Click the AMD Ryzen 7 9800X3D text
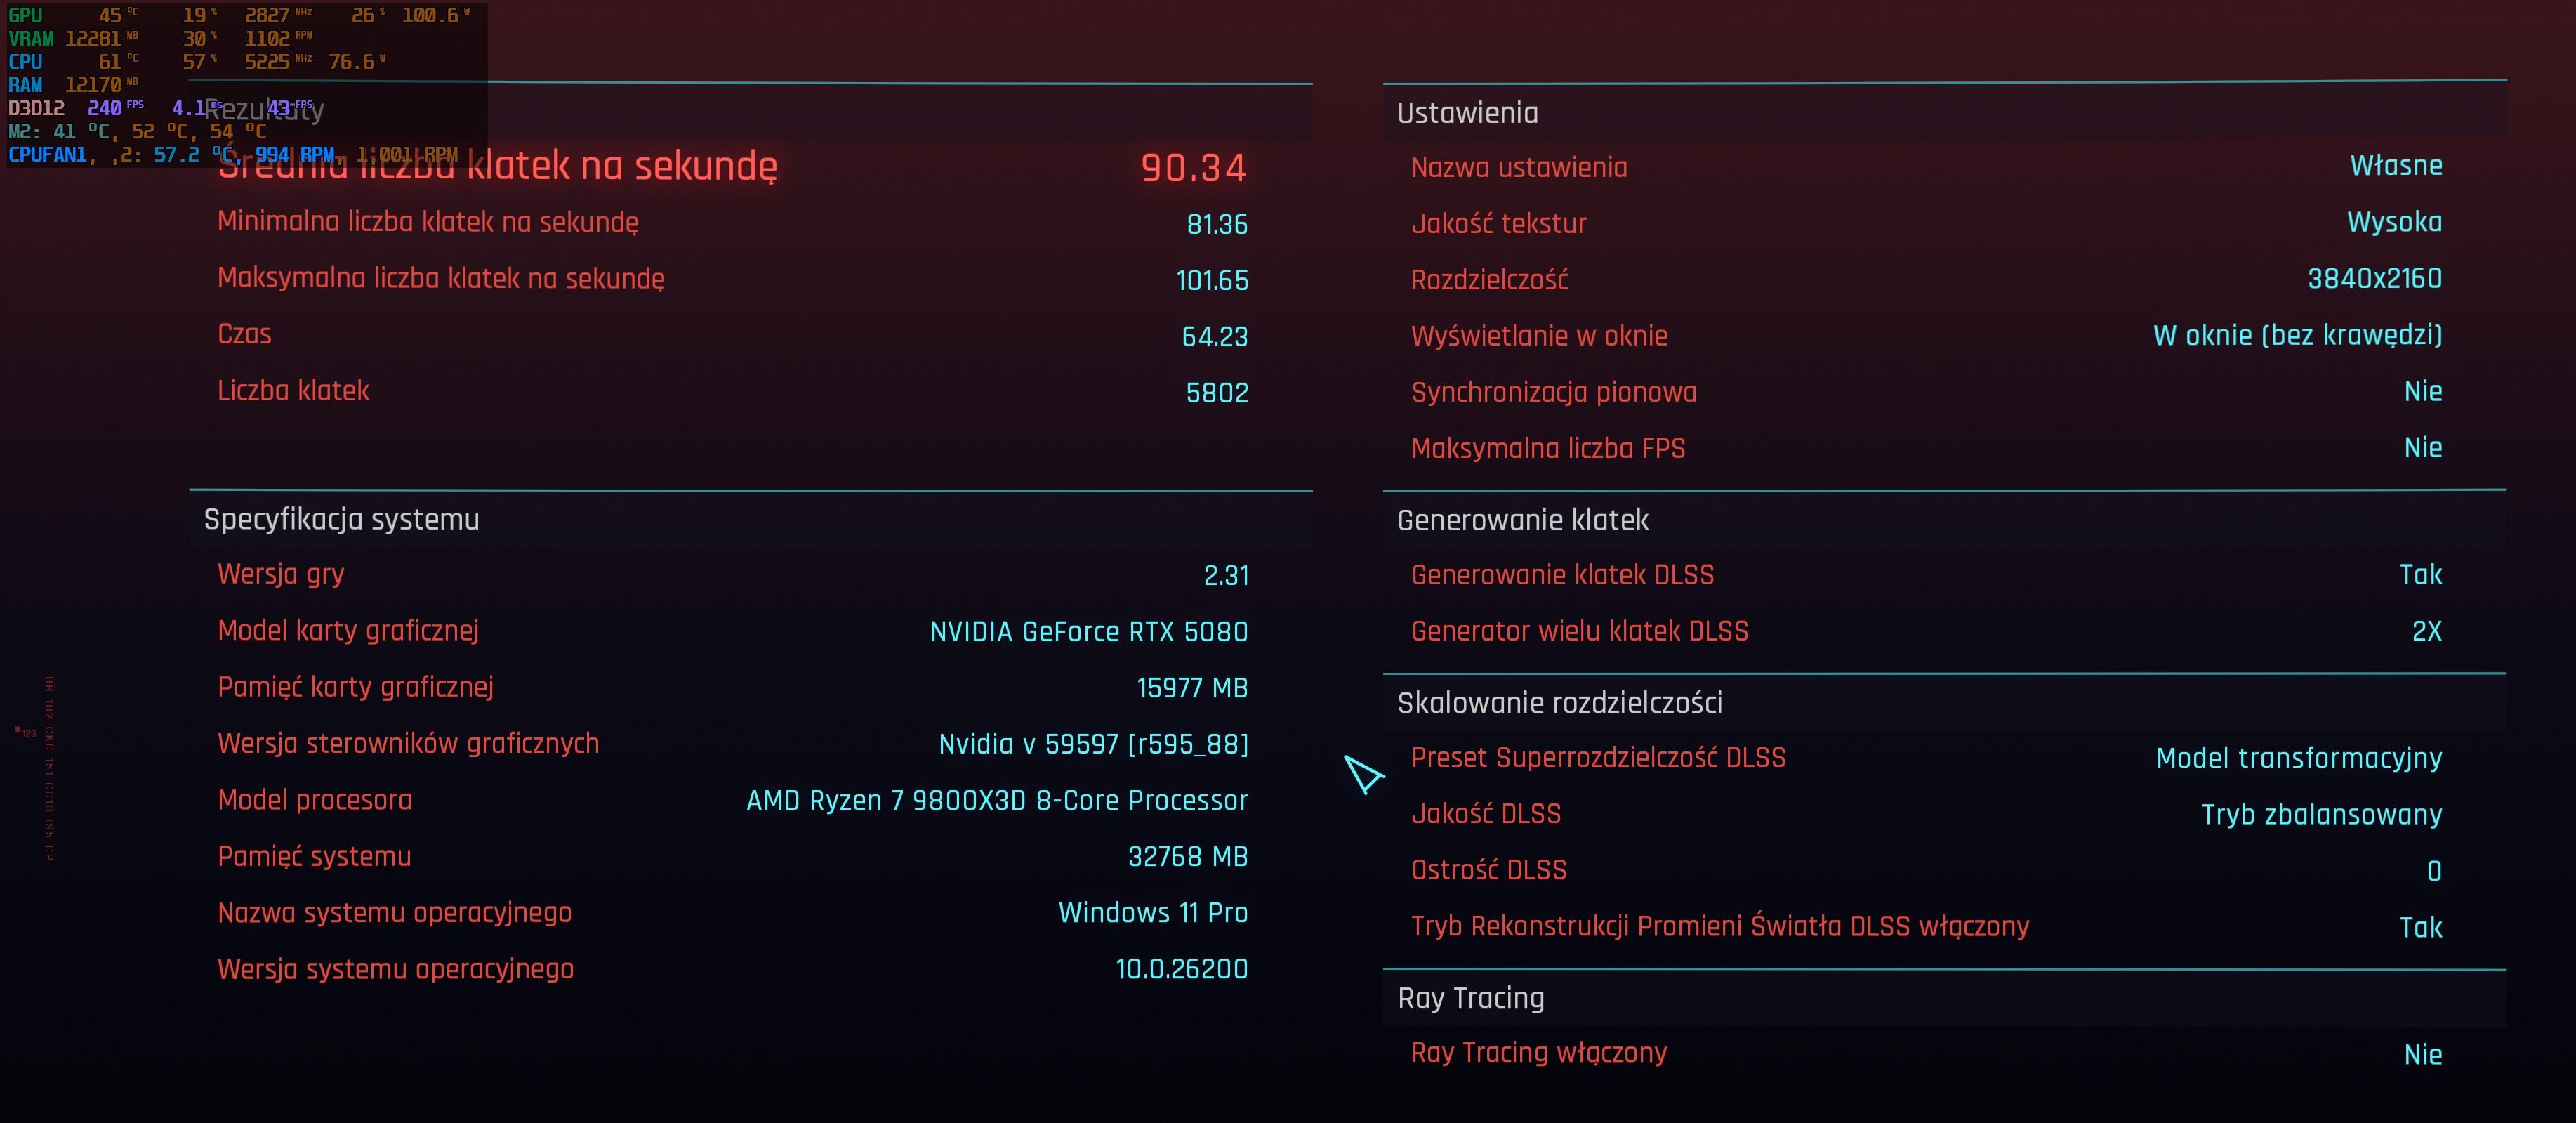2576x1123 pixels. (x=997, y=801)
